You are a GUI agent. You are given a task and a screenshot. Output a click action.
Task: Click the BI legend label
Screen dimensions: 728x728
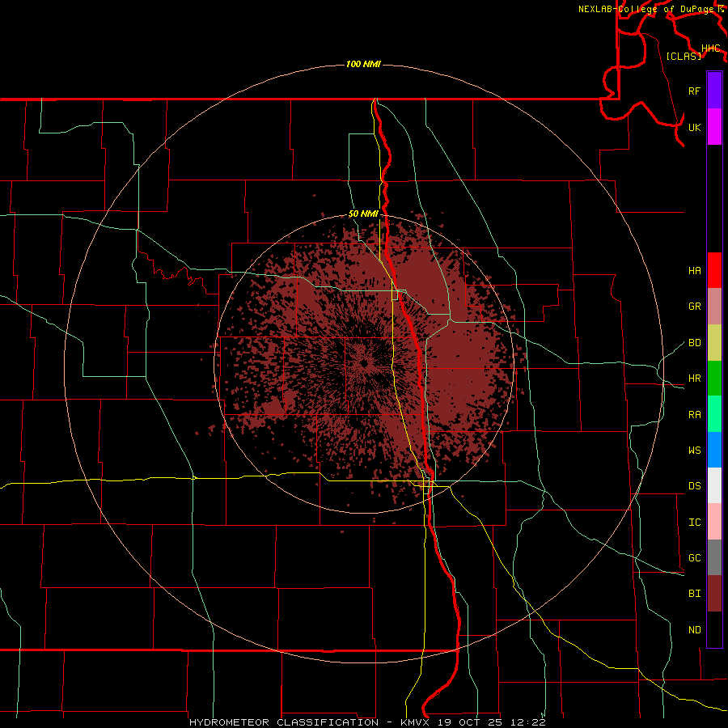pos(694,594)
